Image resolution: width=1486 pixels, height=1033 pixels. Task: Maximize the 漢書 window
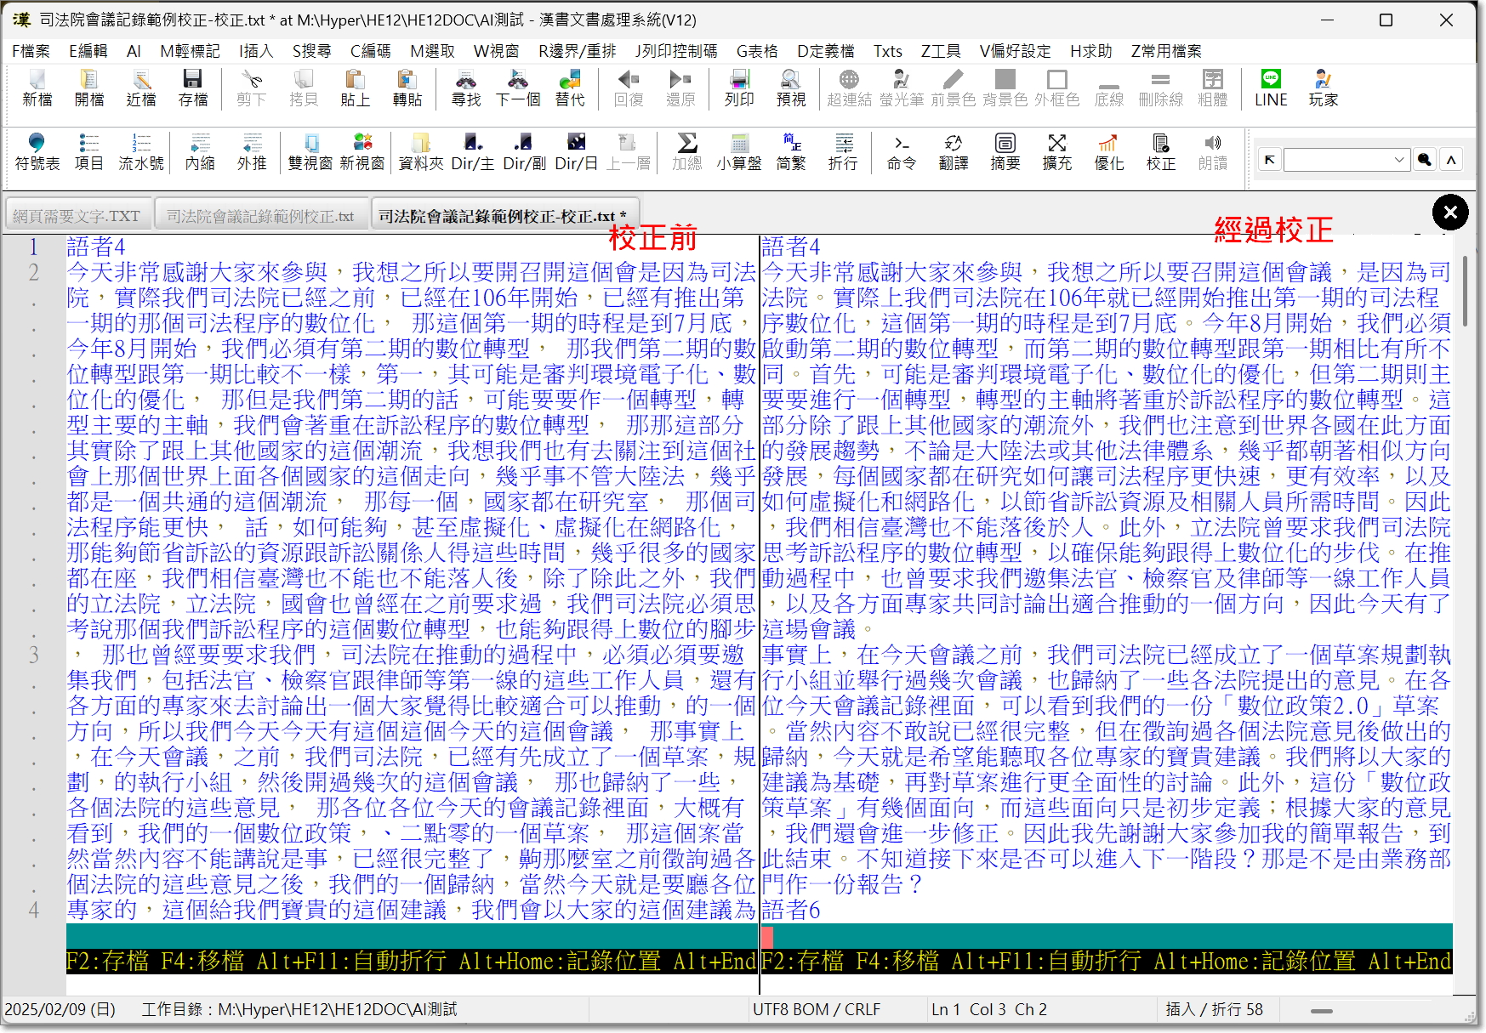pyautogui.click(x=1386, y=20)
